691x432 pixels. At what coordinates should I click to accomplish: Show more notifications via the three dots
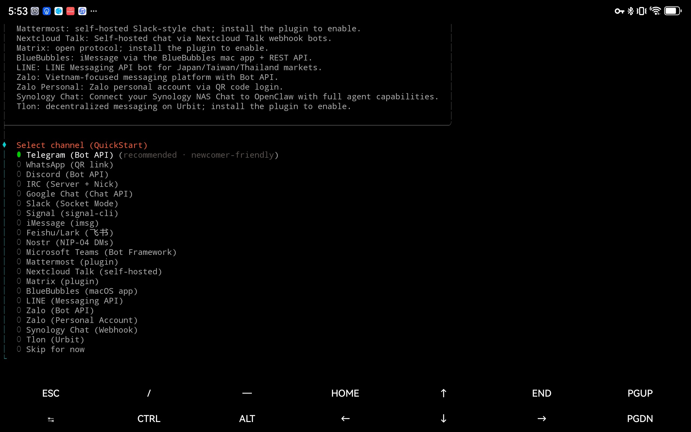(94, 11)
